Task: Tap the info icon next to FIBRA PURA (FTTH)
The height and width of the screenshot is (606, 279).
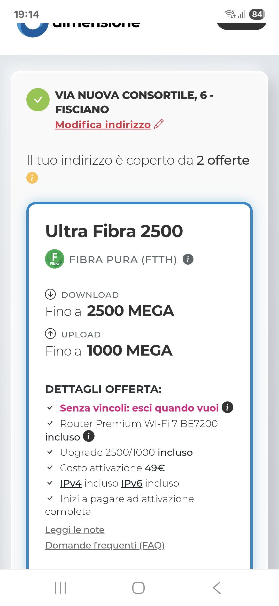Action: click(x=188, y=259)
